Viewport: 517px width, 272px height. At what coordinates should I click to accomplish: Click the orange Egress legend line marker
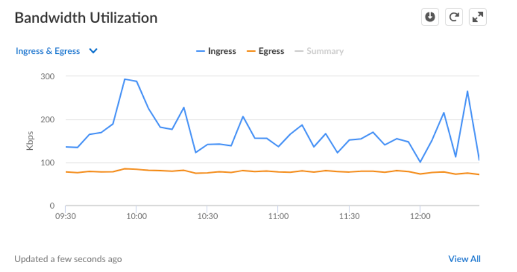coord(251,51)
